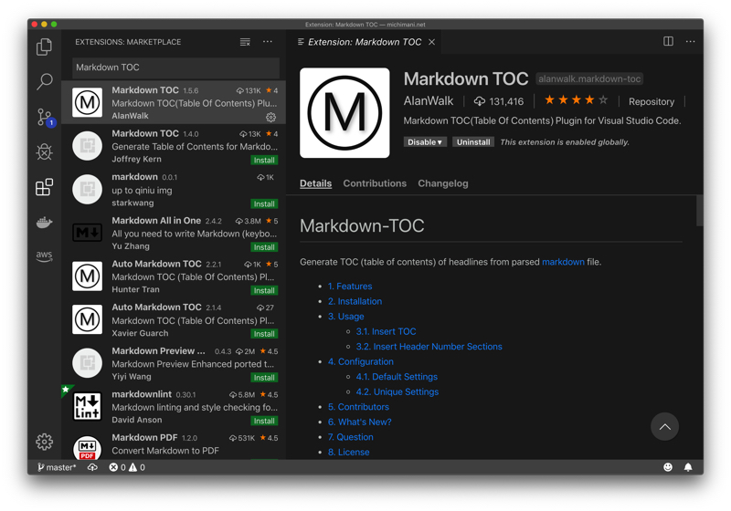Go to 2. Installation section
This screenshot has width=731, height=511.
click(355, 301)
